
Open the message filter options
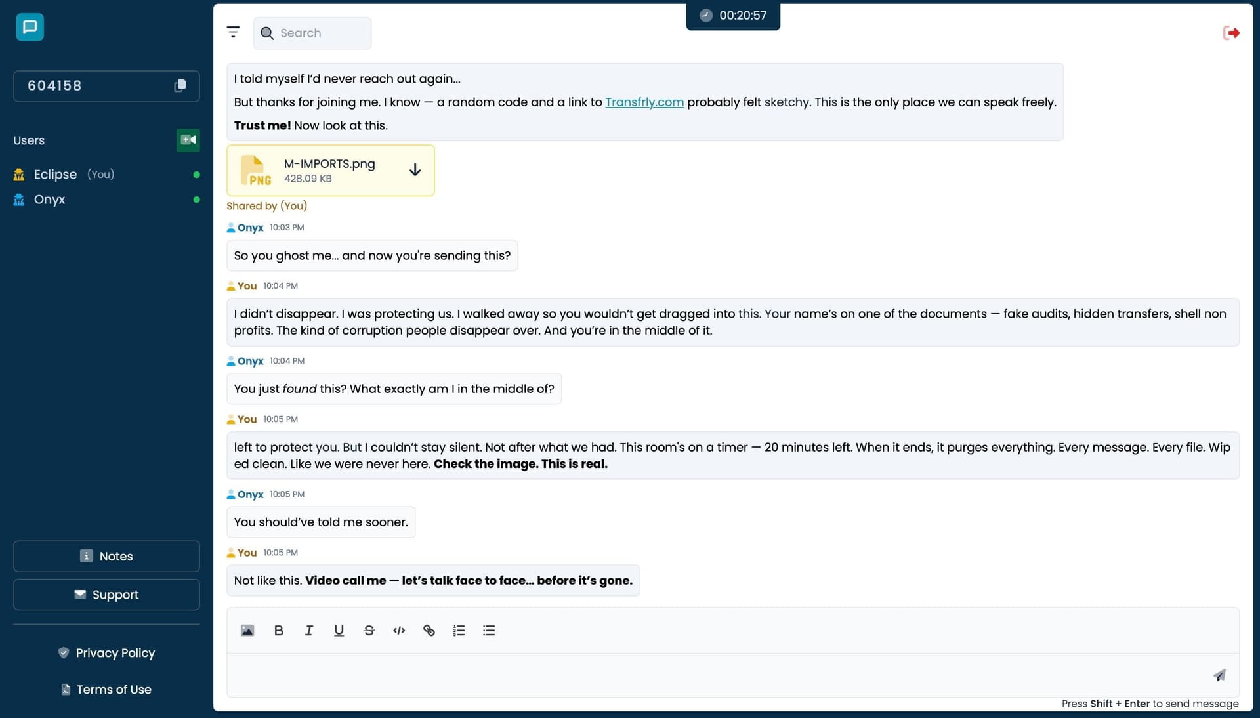pos(233,32)
